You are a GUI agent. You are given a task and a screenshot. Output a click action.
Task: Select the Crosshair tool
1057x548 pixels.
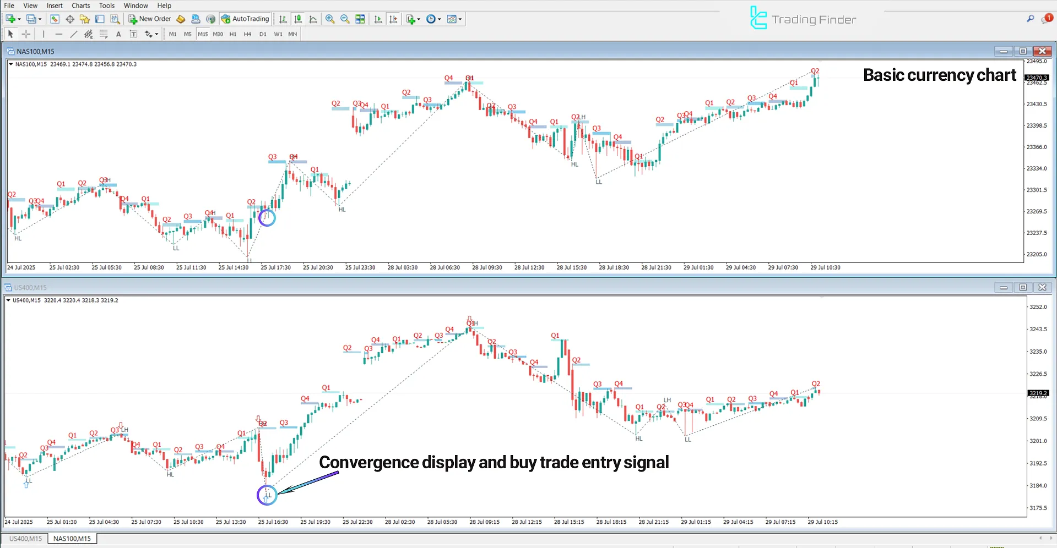(26, 34)
